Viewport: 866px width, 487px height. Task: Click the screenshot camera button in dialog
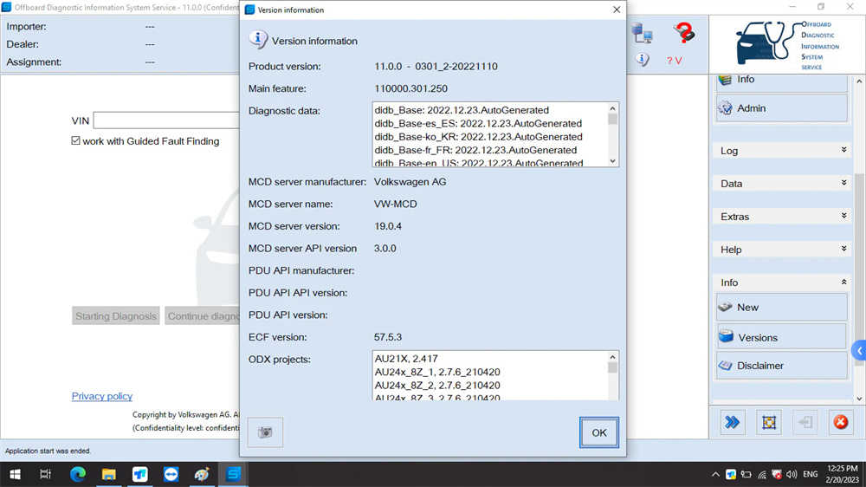pyautogui.click(x=265, y=432)
